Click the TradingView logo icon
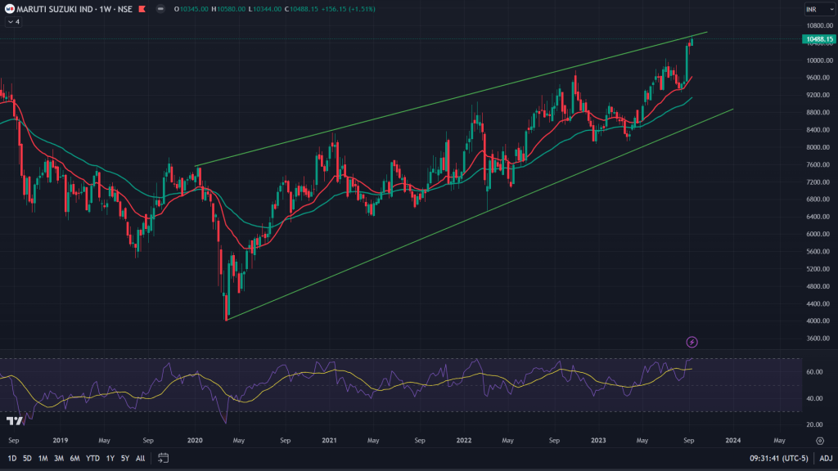Viewport: 838px width, 471px height. (14, 420)
